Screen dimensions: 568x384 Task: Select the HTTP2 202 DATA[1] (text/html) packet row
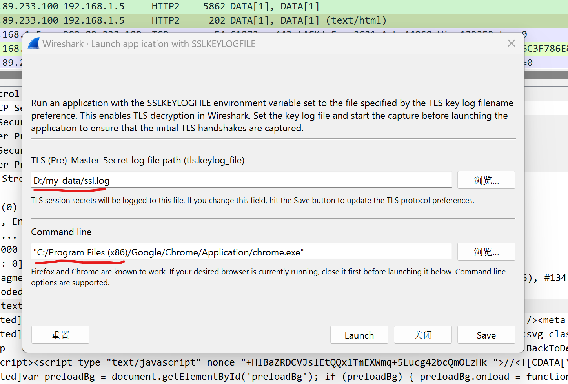click(x=284, y=20)
